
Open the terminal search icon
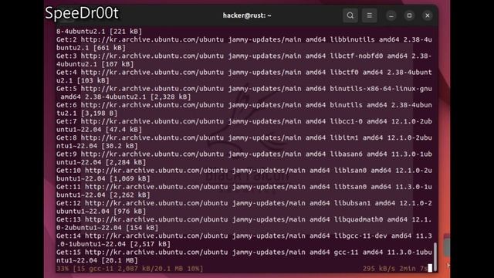pos(350,15)
